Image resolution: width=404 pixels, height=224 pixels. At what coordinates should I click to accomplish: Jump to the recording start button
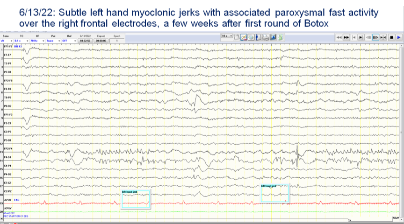pyautogui.click(x=354, y=36)
